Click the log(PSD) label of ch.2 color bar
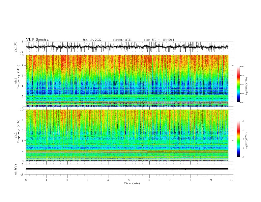 click(x=246, y=140)
